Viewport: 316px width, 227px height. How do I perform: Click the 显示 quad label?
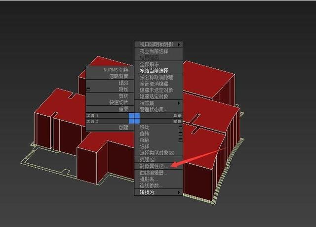[177, 116]
